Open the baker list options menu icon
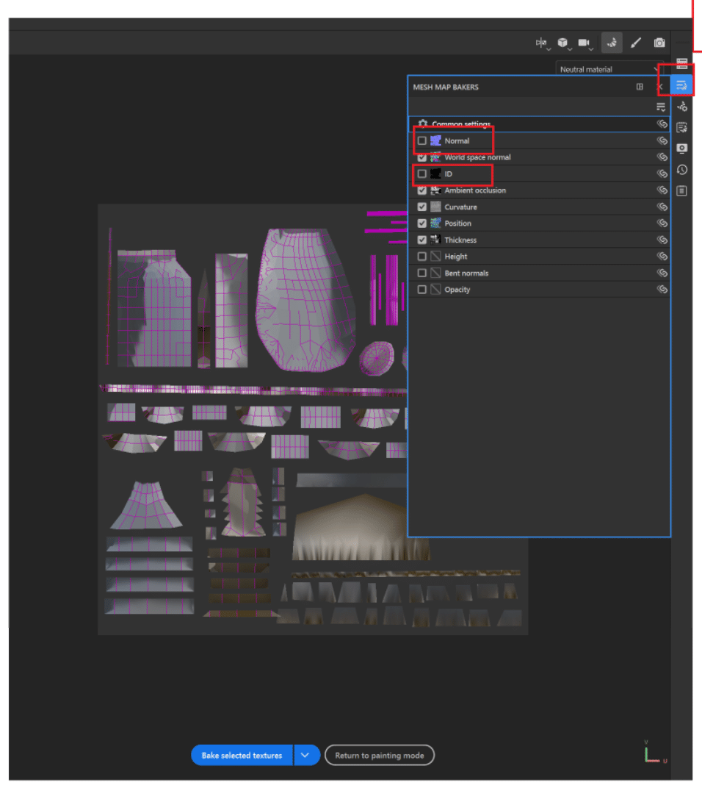The height and width of the screenshot is (802, 702). point(661,107)
